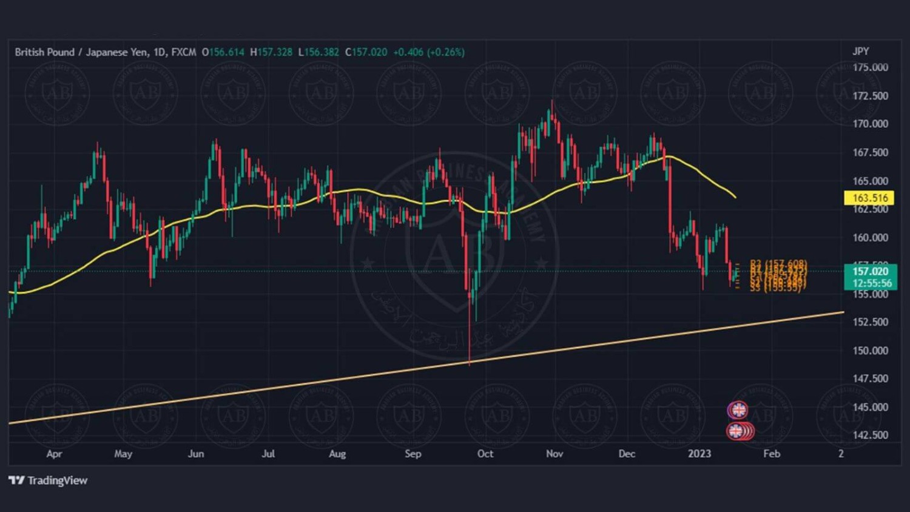Click the 2023 label on time axis

click(699, 454)
